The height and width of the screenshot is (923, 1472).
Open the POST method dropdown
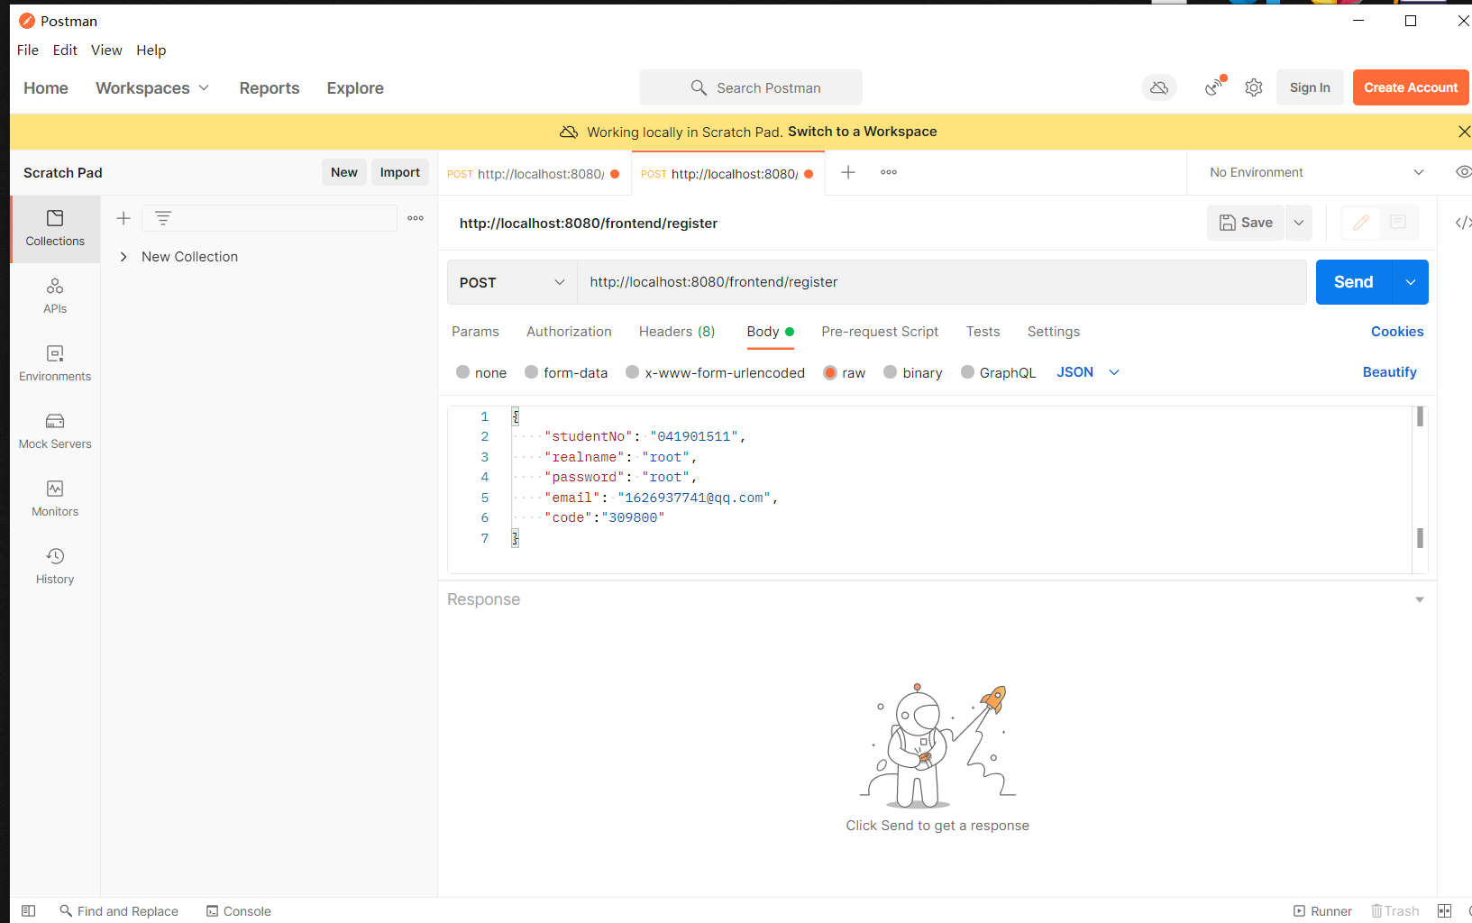point(512,282)
